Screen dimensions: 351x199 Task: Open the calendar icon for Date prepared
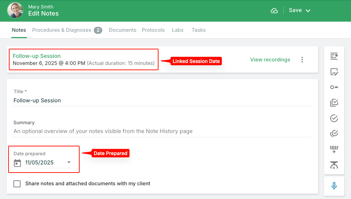tap(17, 163)
